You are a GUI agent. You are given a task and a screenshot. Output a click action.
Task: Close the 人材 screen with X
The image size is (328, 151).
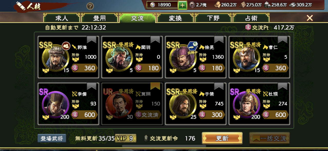pyautogui.click(x=310, y=18)
